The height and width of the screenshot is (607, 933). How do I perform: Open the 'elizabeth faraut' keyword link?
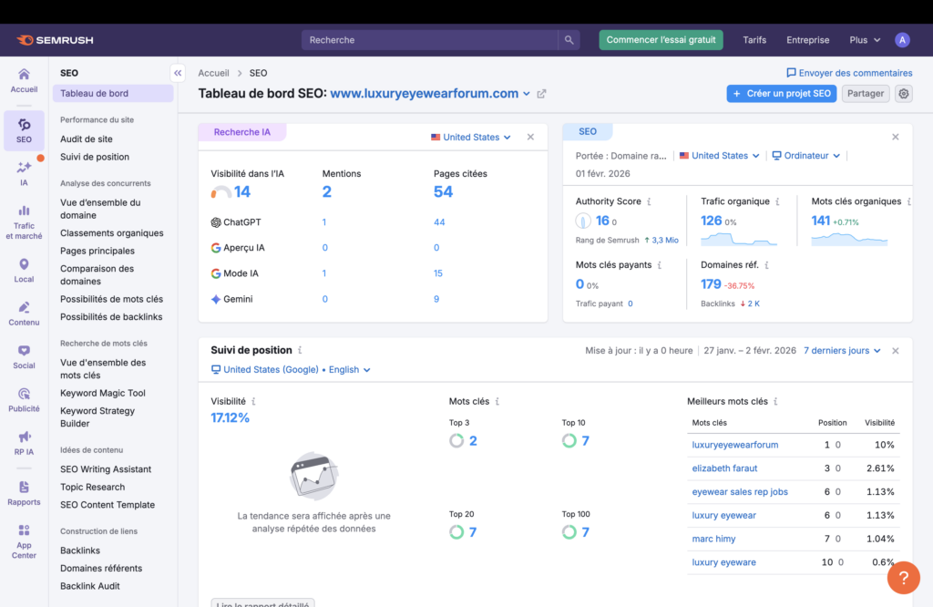[x=724, y=468]
